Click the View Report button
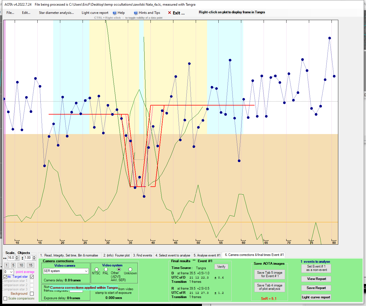Image resolution: width=366 pixels, height=306 pixels. click(316, 279)
